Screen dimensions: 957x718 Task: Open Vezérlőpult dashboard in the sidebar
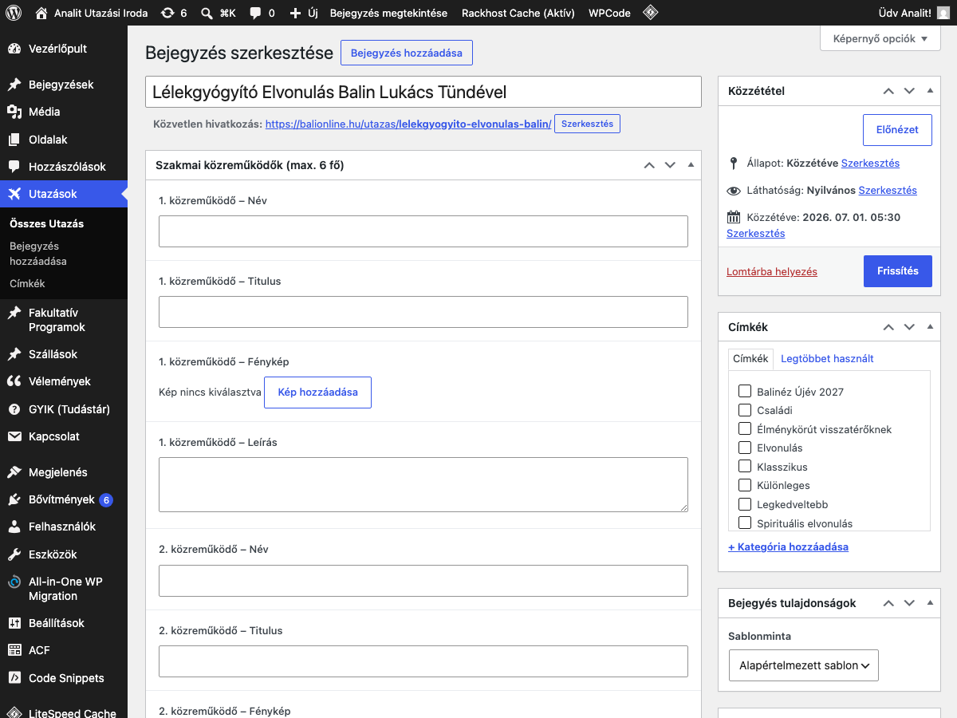[x=64, y=49]
